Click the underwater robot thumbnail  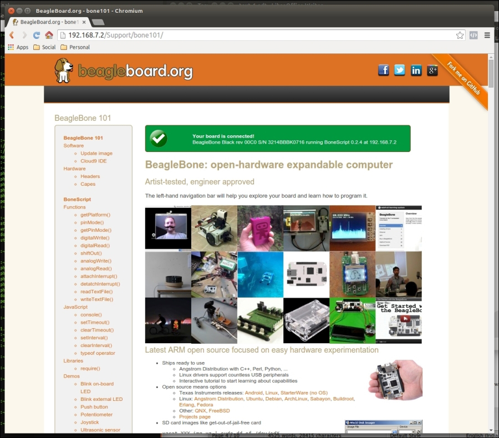click(x=261, y=274)
